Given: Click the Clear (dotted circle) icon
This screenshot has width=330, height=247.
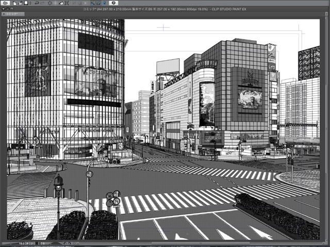Looking at the screenshot, I should click(49, 3).
